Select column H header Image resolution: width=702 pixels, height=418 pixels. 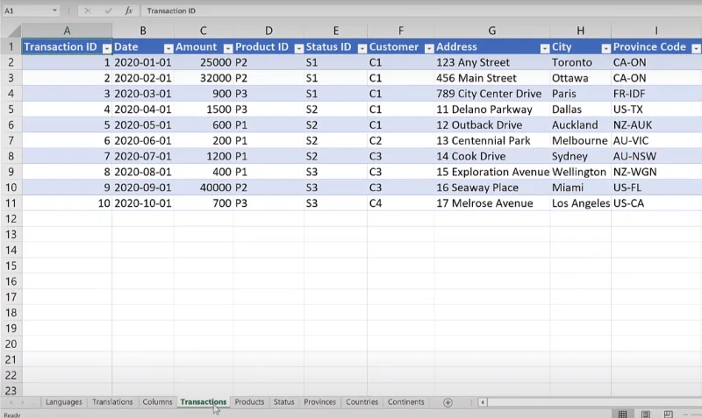click(580, 31)
